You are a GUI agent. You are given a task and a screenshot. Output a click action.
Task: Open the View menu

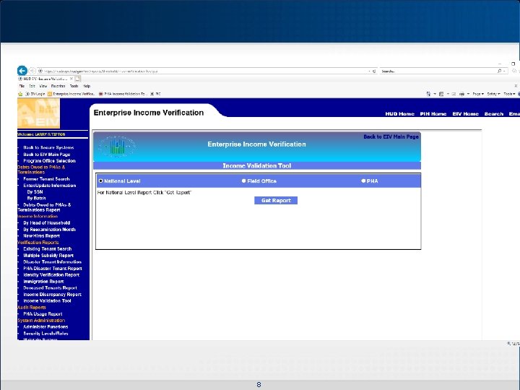coord(43,86)
